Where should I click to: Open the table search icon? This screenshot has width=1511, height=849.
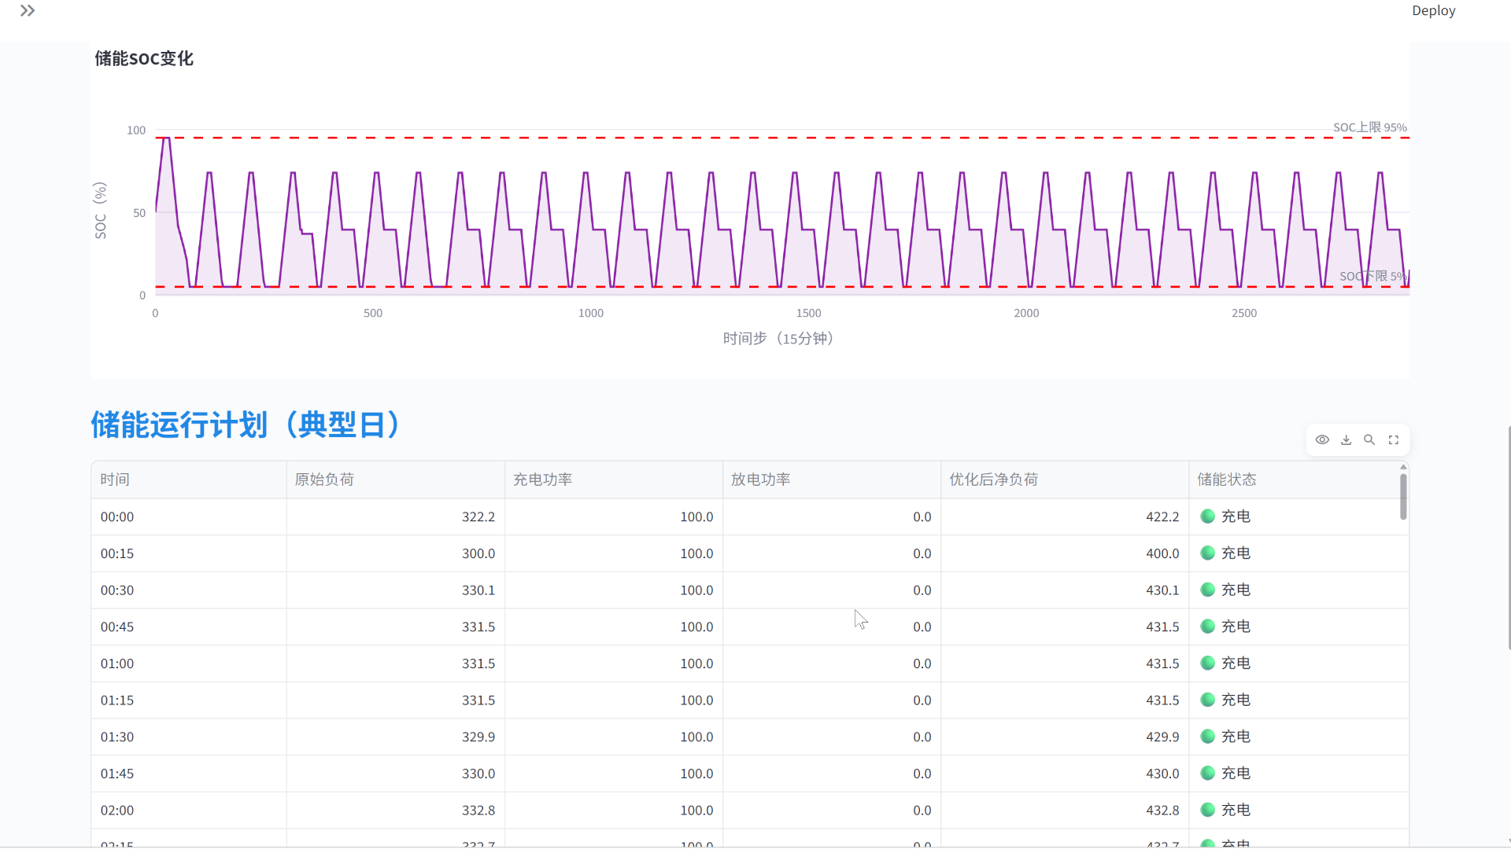pos(1369,440)
